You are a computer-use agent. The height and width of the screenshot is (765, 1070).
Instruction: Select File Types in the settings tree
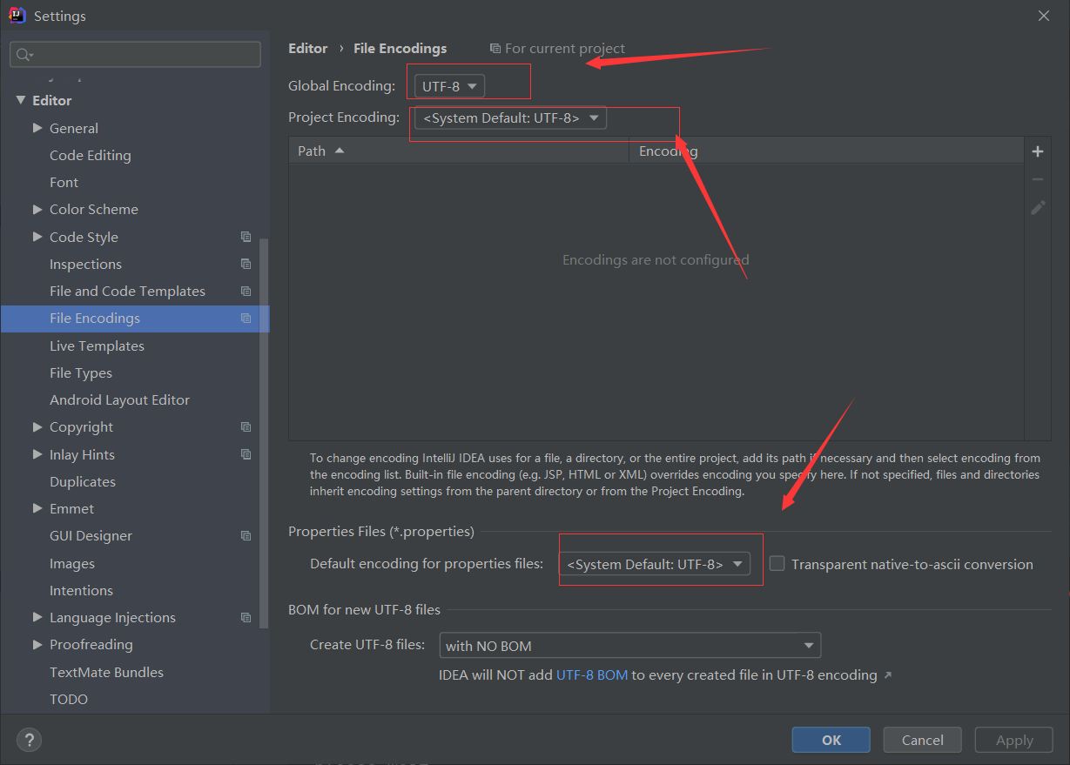pyautogui.click(x=81, y=372)
